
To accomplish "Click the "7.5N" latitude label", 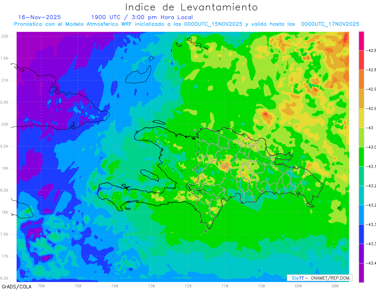I will tap(4, 234).
